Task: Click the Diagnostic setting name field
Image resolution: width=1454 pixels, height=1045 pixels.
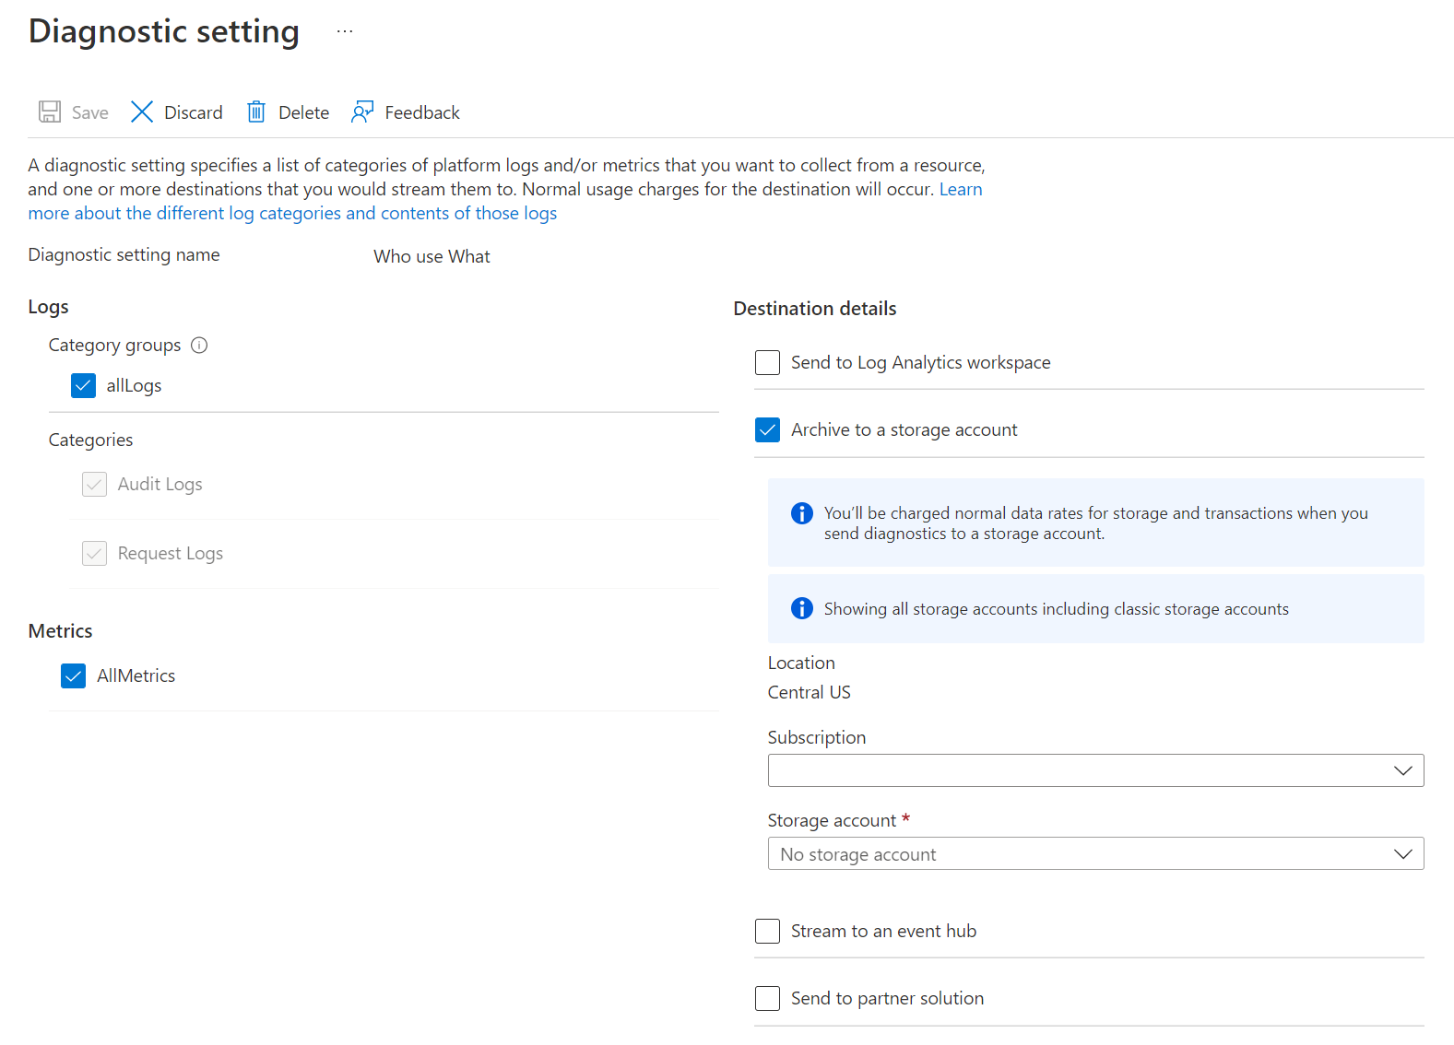Action: pos(431,257)
